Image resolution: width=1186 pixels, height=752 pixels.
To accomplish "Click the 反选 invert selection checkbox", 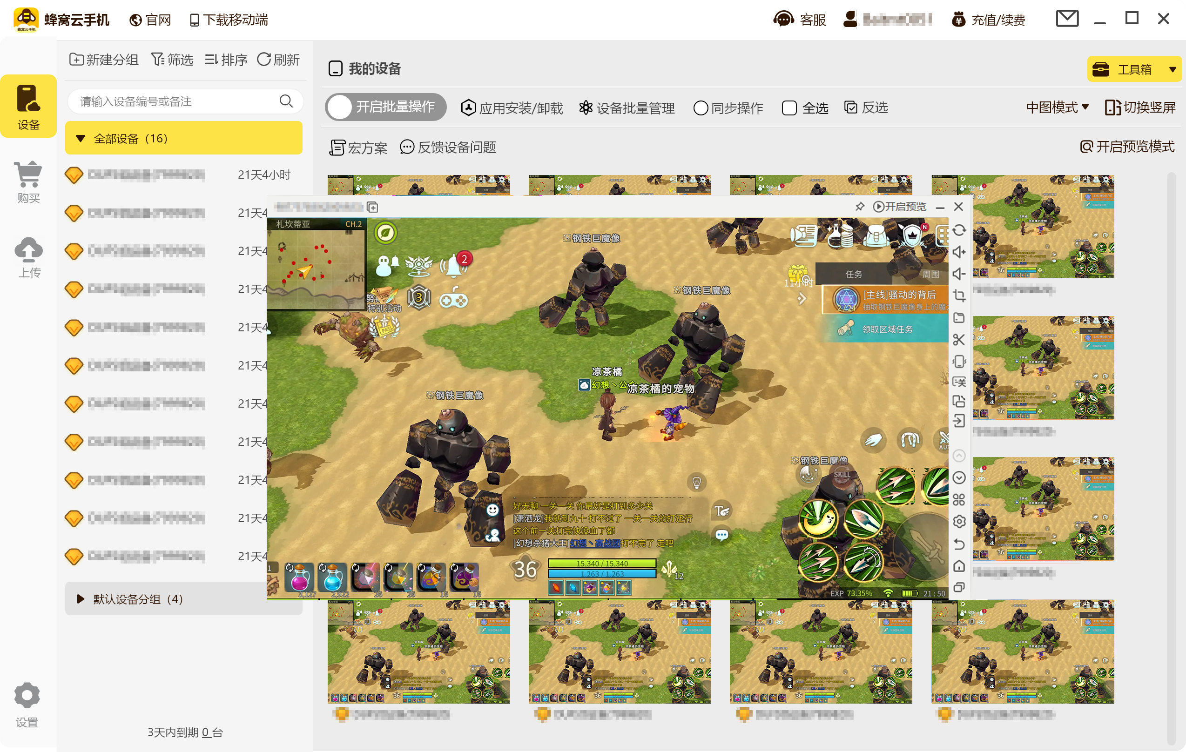I will click(850, 107).
